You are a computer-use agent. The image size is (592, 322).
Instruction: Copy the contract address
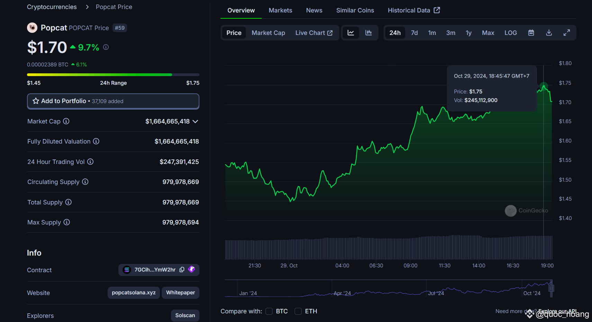pos(182,270)
